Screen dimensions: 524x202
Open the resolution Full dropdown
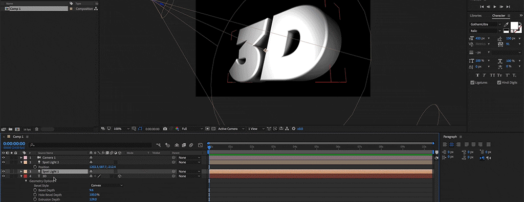pyautogui.click(x=192, y=129)
